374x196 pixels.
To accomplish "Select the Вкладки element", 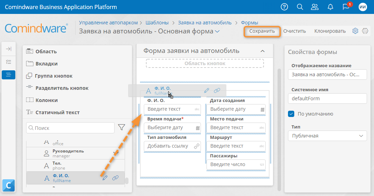I will point(42,64).
